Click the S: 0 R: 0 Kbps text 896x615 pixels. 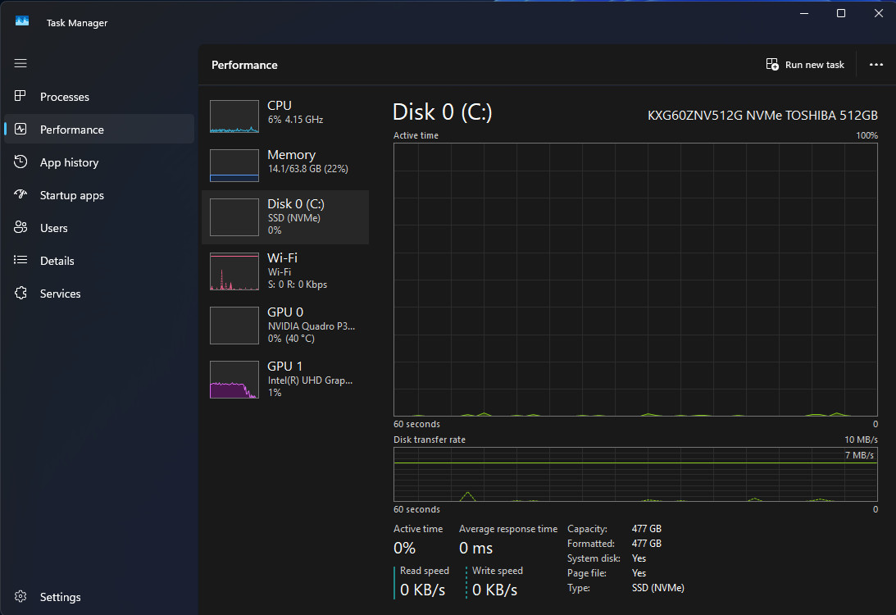coord(298,285)
